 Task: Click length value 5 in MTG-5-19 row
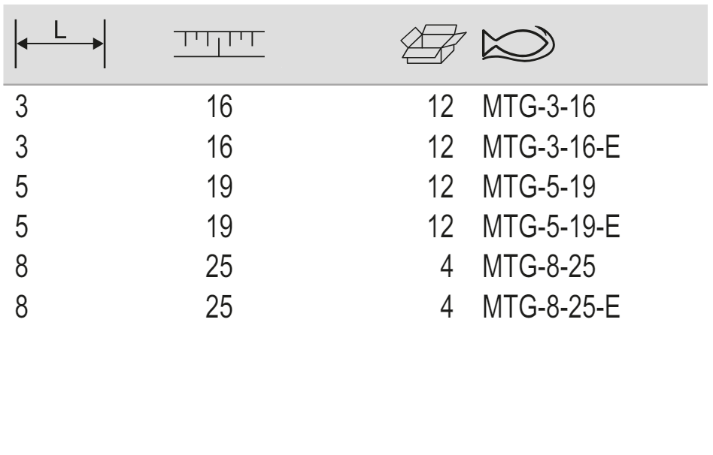tap(22, 185)
